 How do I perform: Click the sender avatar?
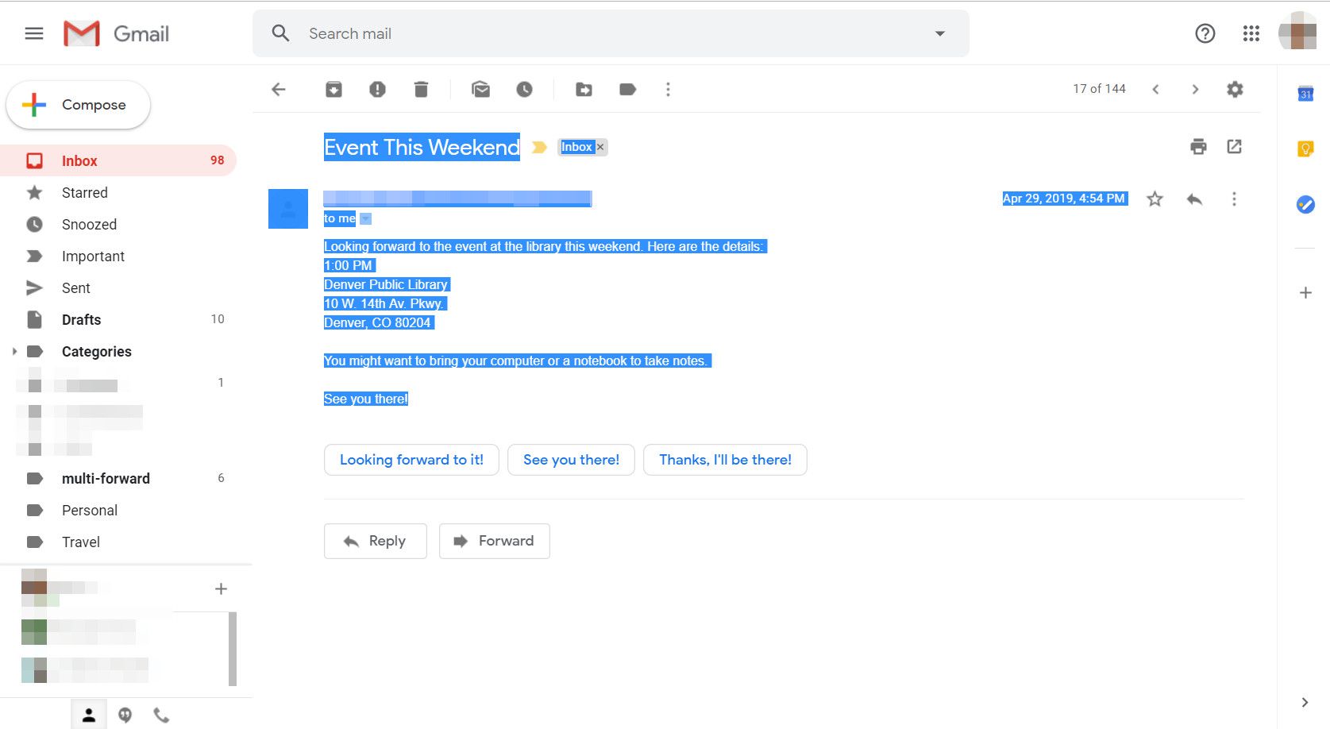pos(288,209)
